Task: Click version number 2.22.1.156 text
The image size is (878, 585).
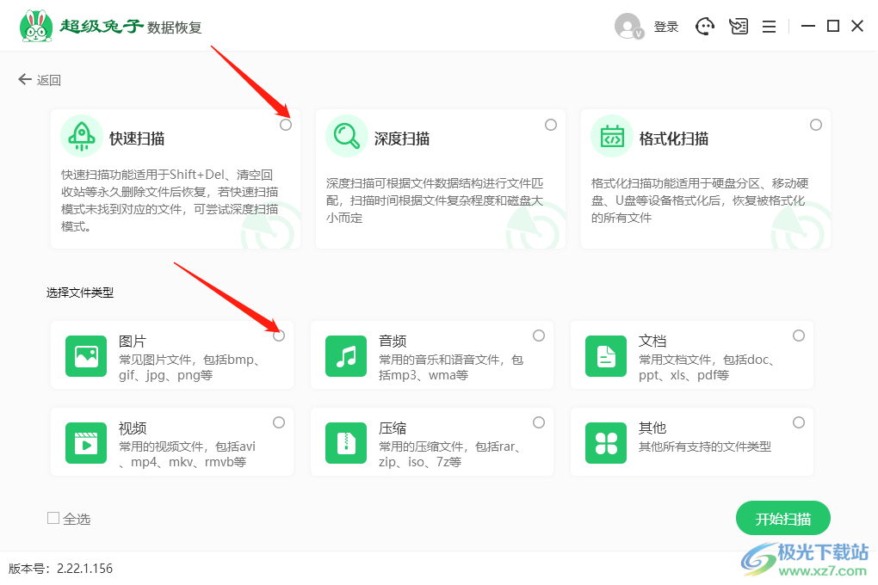Action: coord(84,568)
